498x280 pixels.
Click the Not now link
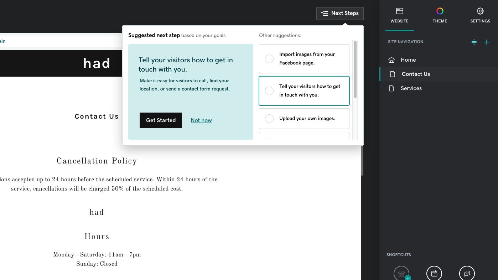(x=201, y=120)
